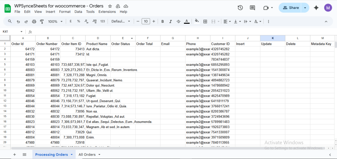Image resolution: width=337 pixels, height=159 pixels.
Task: Star this spreadsheet
Action: [x=110, y=6]
